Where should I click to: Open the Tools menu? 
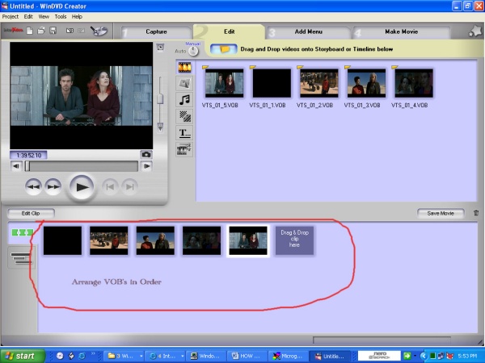point(61,16)
